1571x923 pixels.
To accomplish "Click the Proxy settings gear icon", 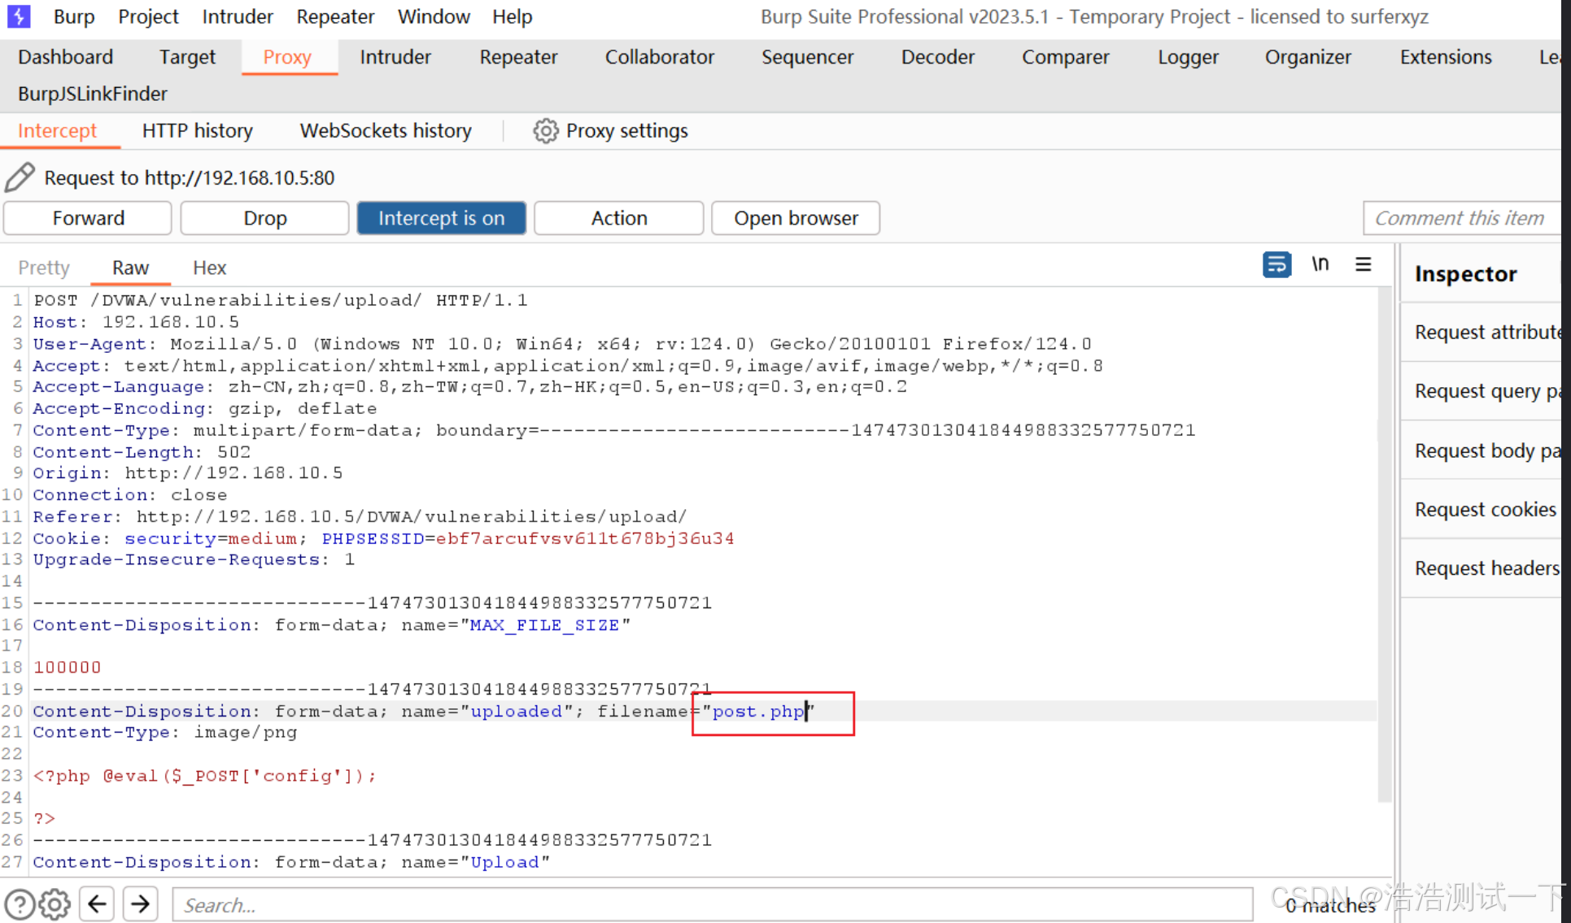I will tap(545, 131).
